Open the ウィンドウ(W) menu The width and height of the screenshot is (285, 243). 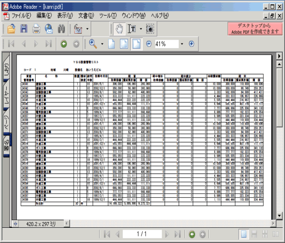tap(134, 16)
